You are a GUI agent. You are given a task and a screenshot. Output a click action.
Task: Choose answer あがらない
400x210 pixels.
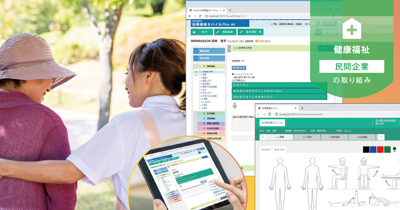click(x=279, y=85)
